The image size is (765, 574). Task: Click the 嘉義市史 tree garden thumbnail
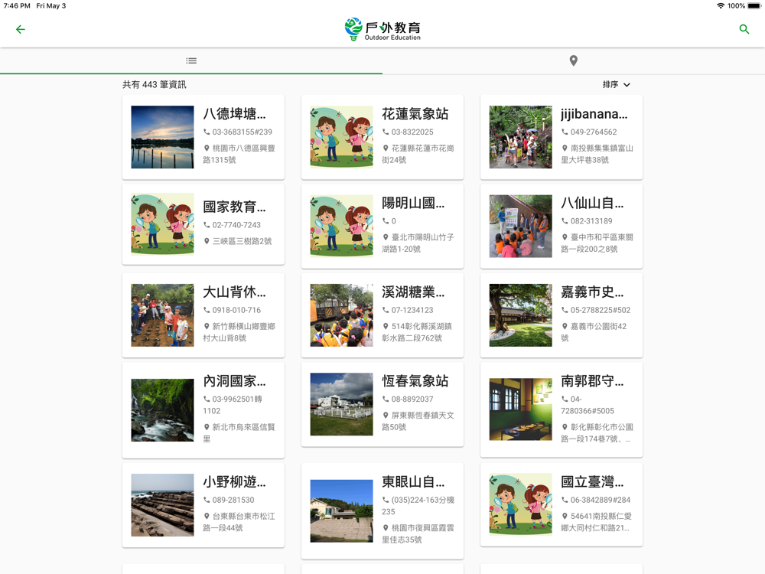[x=520, y=315]
